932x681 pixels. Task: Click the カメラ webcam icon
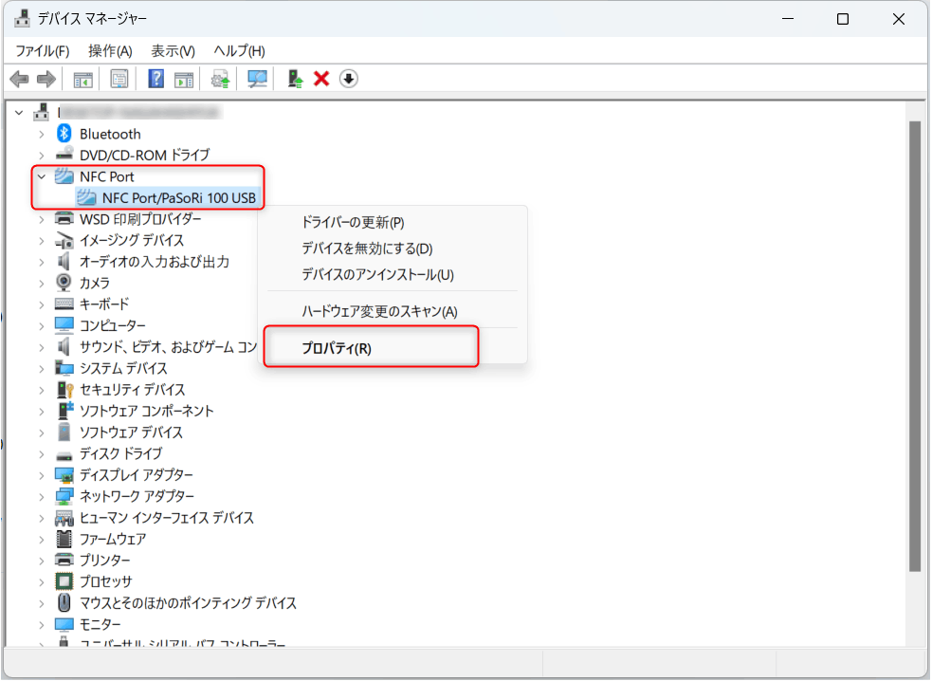[64, 283]
